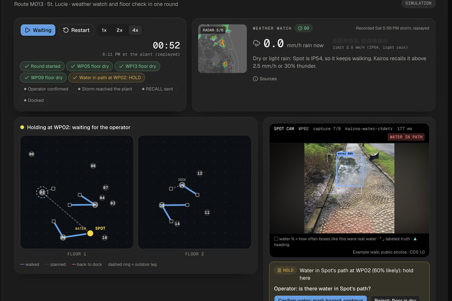The width and height of the screenshot is (452, 301).
Task: Click the back to dock legend entry
Action: click(87, 265)
